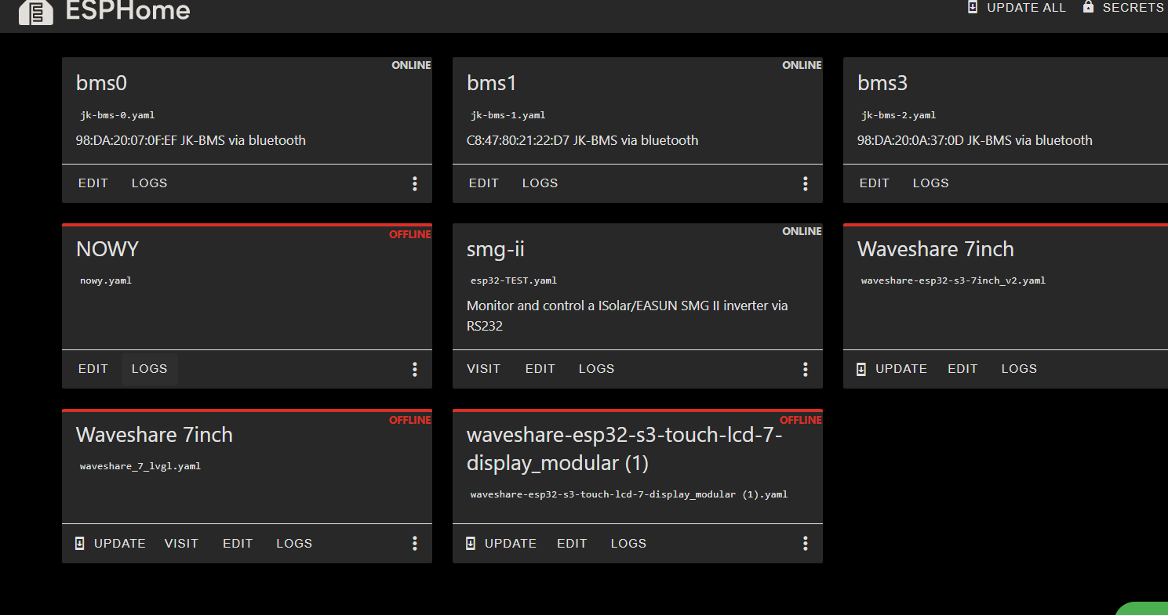Viewport: 1168px width, 615px height.
Task: Edit the bms1 configuration
Action: point(484,183)
